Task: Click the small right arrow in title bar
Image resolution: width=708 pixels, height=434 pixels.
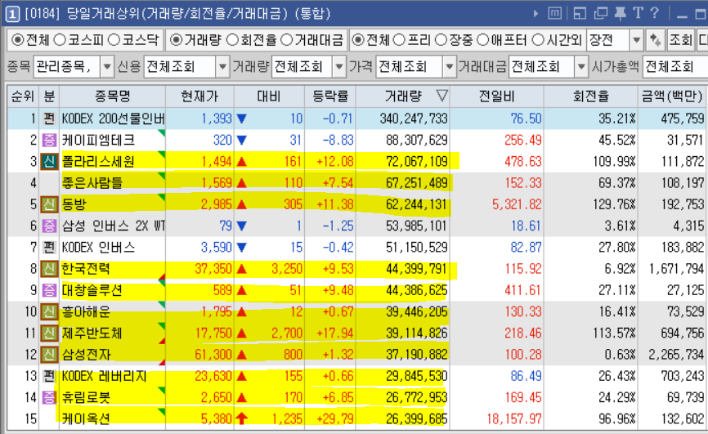Action: tap(536, 14)
